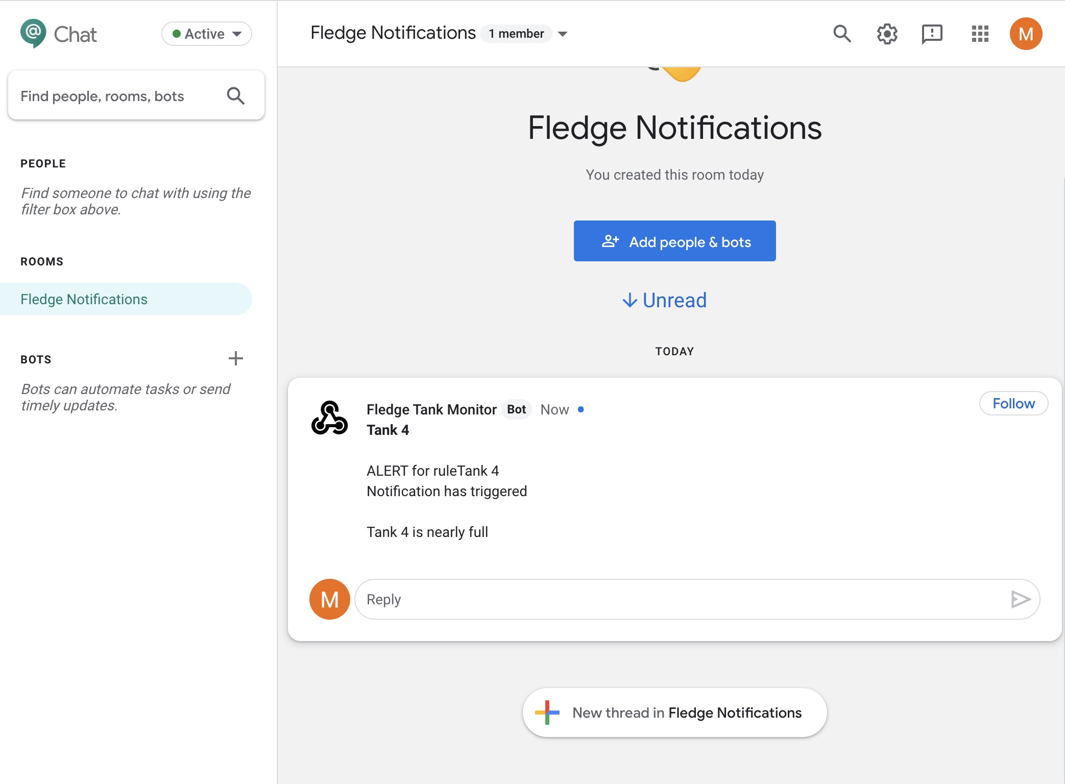The width and height of the screenshot is (1065, 784).
Task: Open search in the top toolbar
Action: point(842,34)
